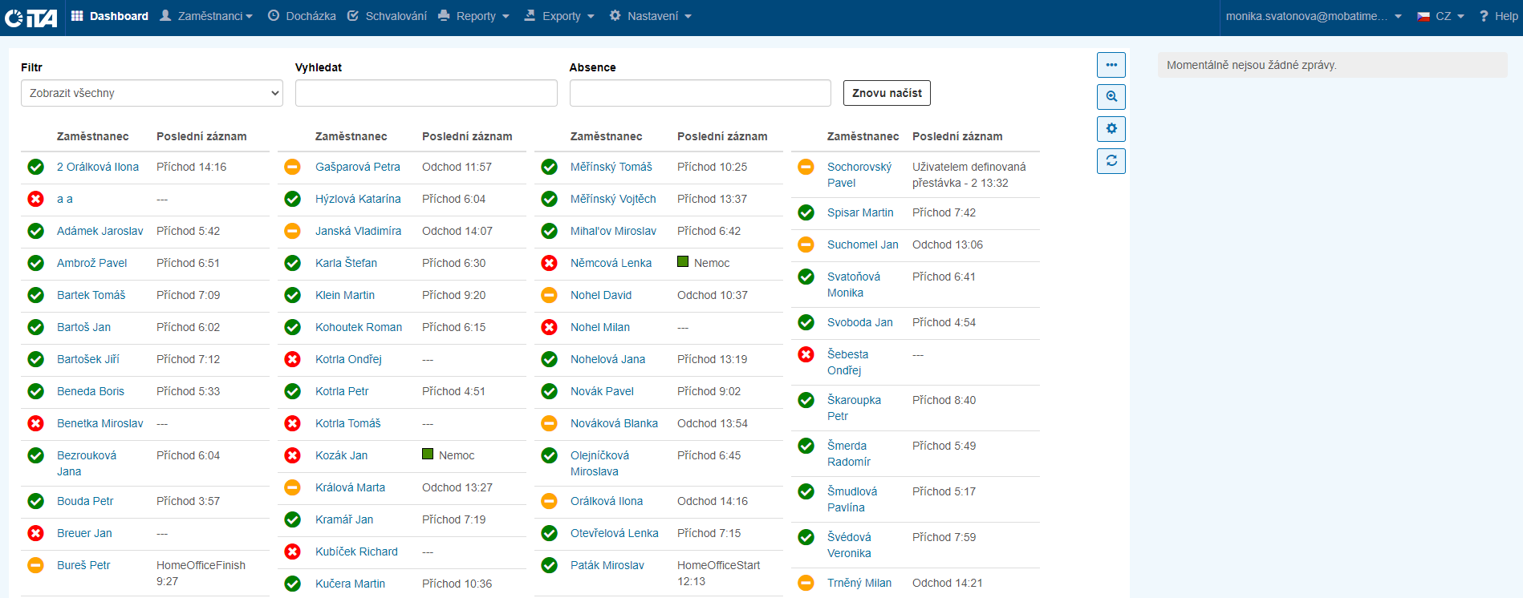Click the iTA logo

point(31,17)
